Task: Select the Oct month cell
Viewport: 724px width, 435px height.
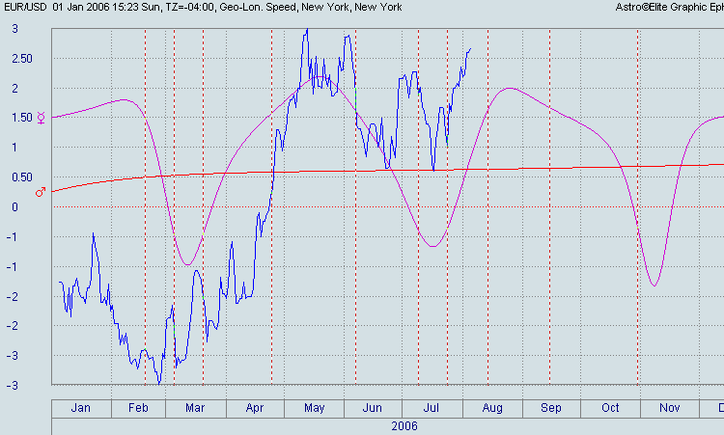Action: [x=610, y=409]
